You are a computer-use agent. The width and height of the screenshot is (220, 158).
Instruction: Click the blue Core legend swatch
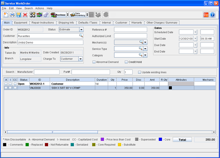(x=160, y=139)
